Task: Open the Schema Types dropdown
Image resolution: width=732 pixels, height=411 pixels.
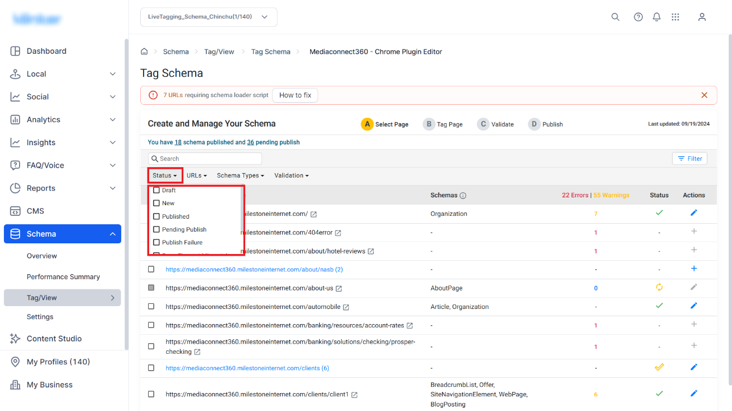Action: [x=240, y=176]
